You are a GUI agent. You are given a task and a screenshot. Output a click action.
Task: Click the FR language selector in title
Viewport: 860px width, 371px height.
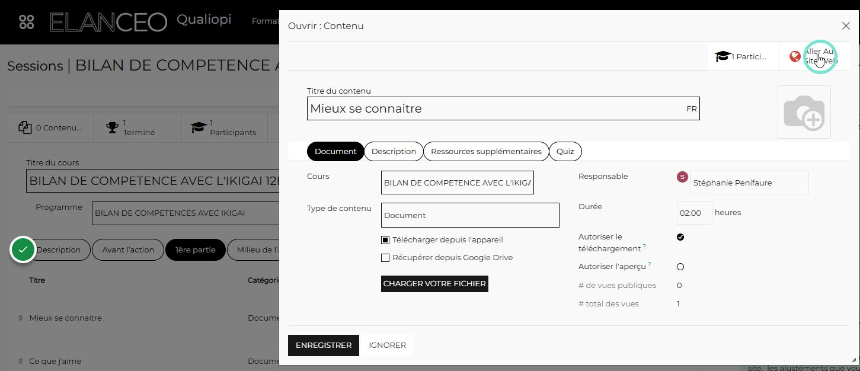point(692,109)
